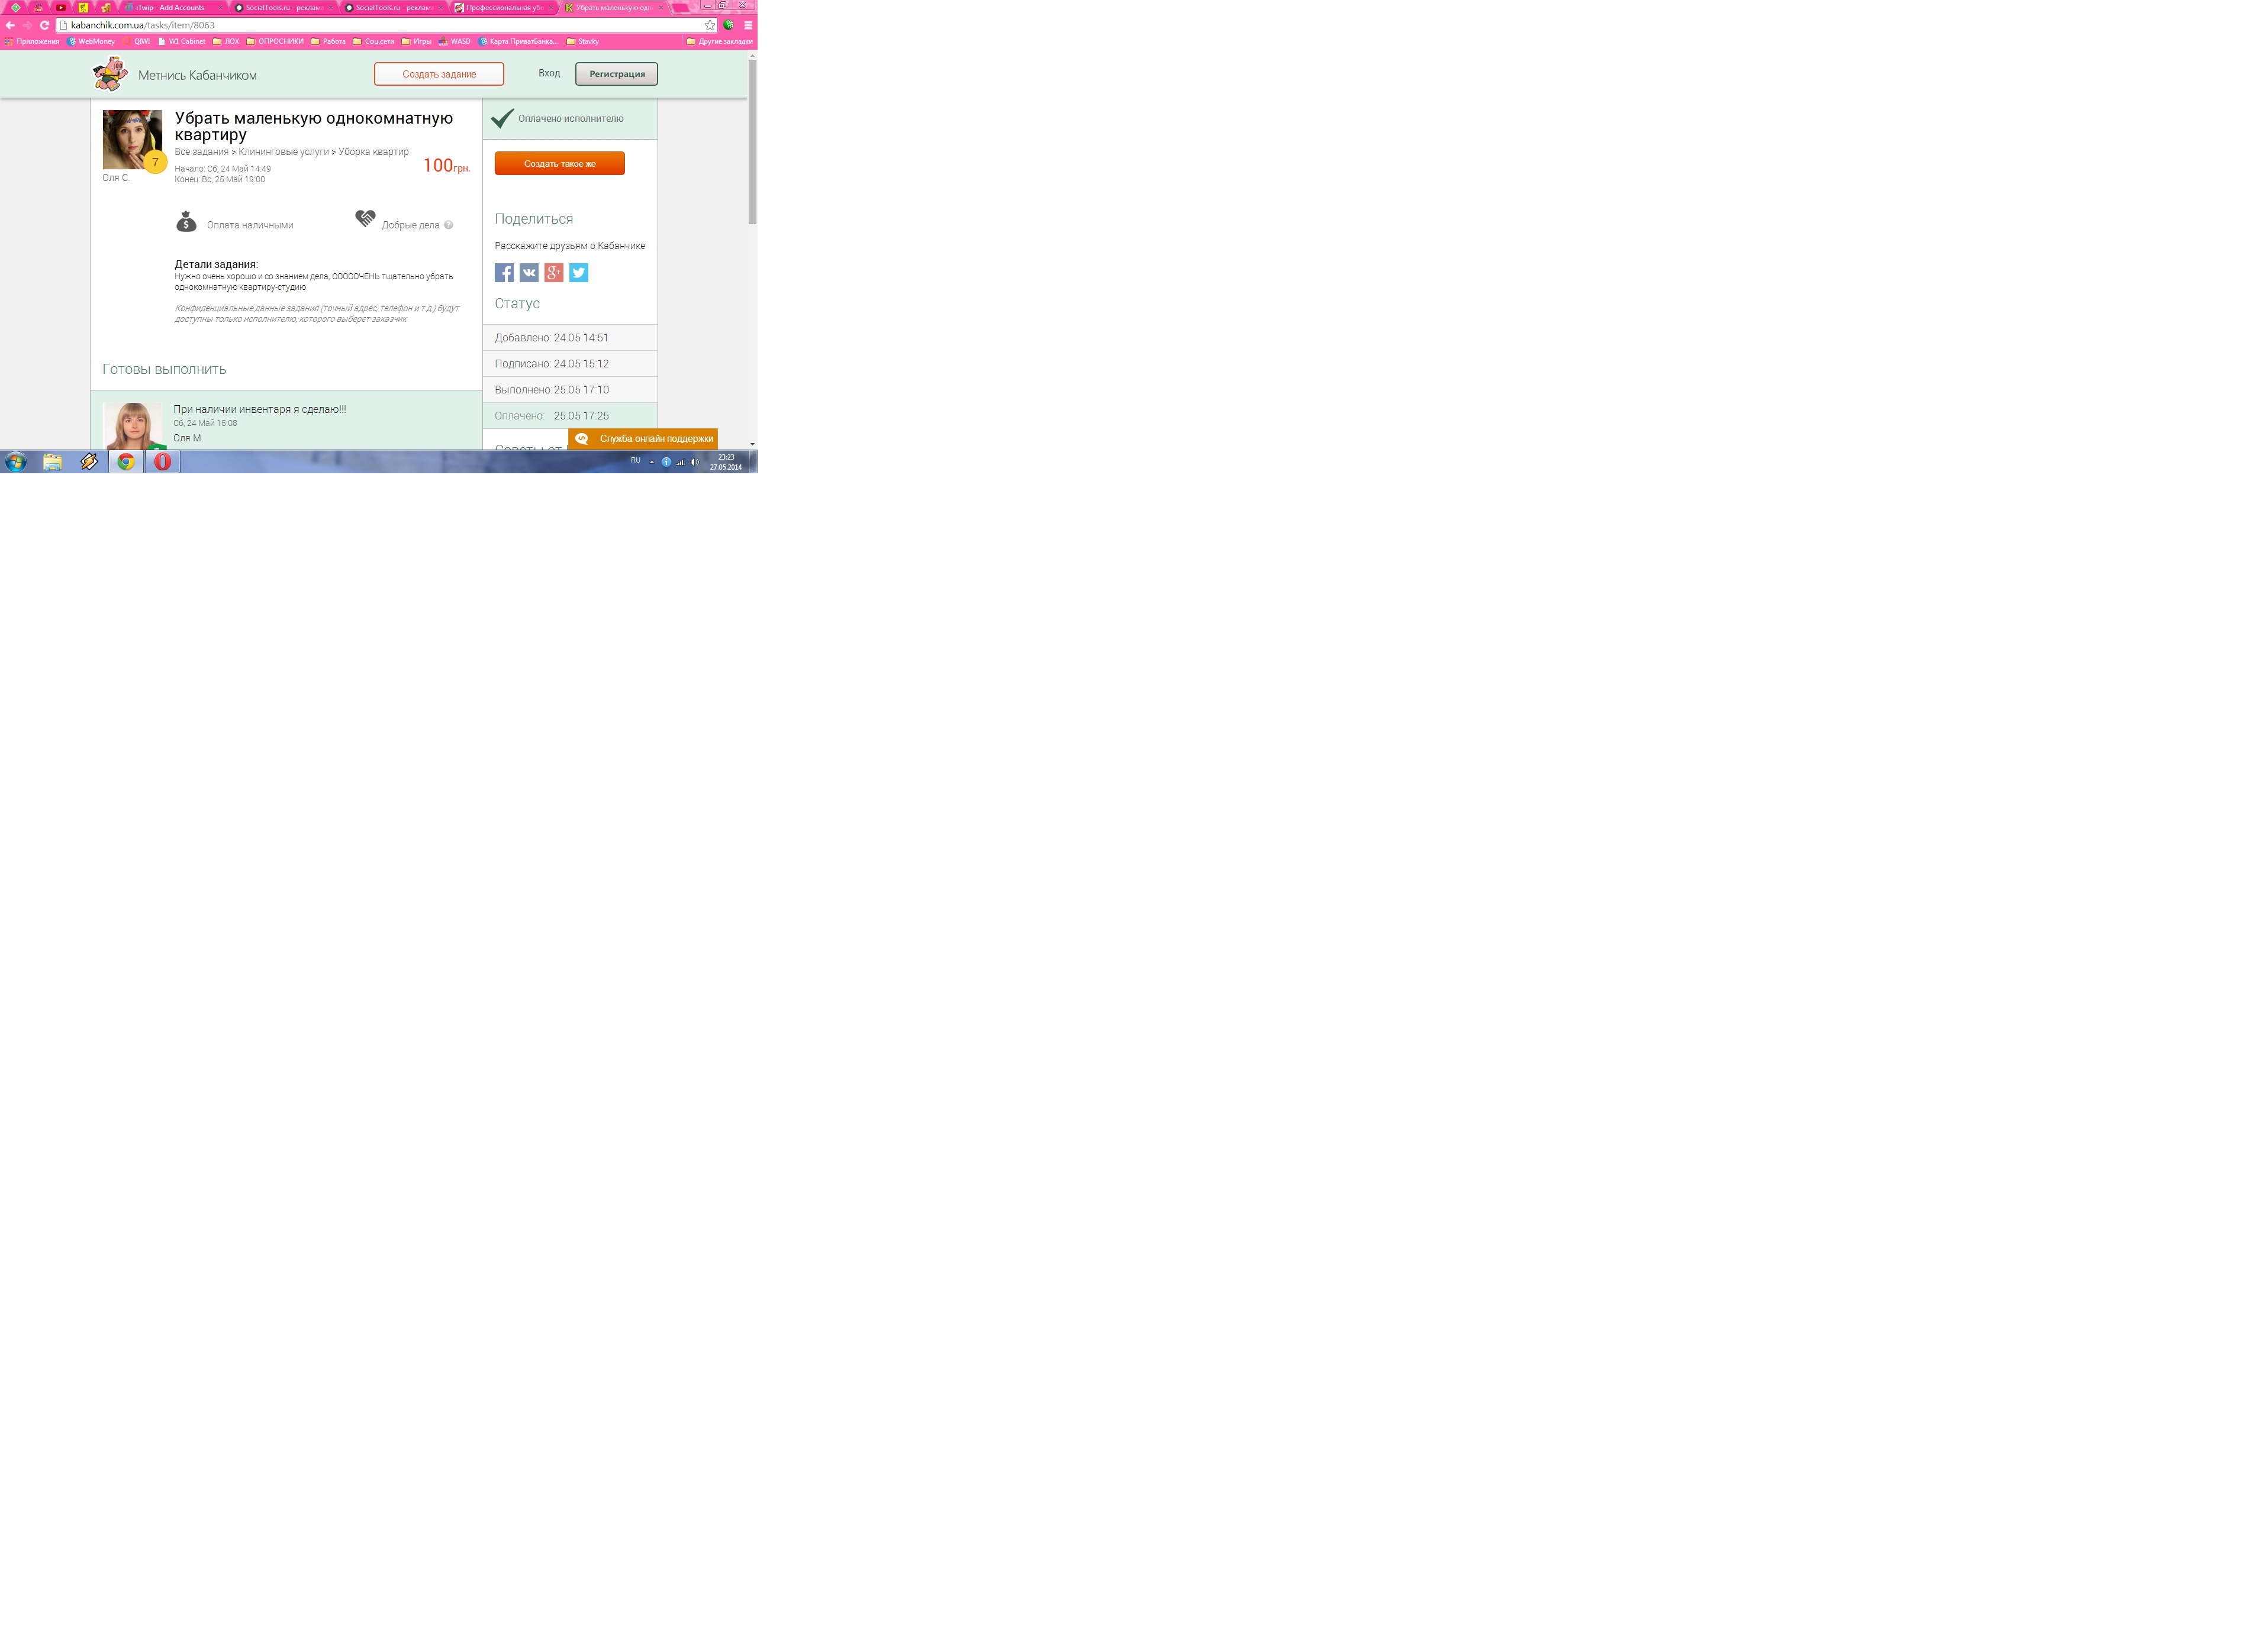The width and height of the screenshot is (2268, 1628).
Task: Click the RU language indicator
Action: click(x=635, y=461)
